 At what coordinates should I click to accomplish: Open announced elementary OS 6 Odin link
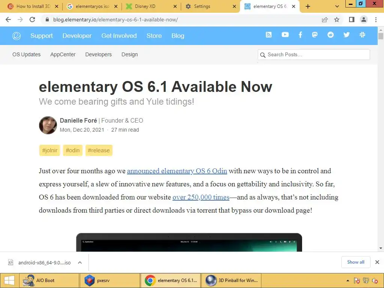coord(177,171)
